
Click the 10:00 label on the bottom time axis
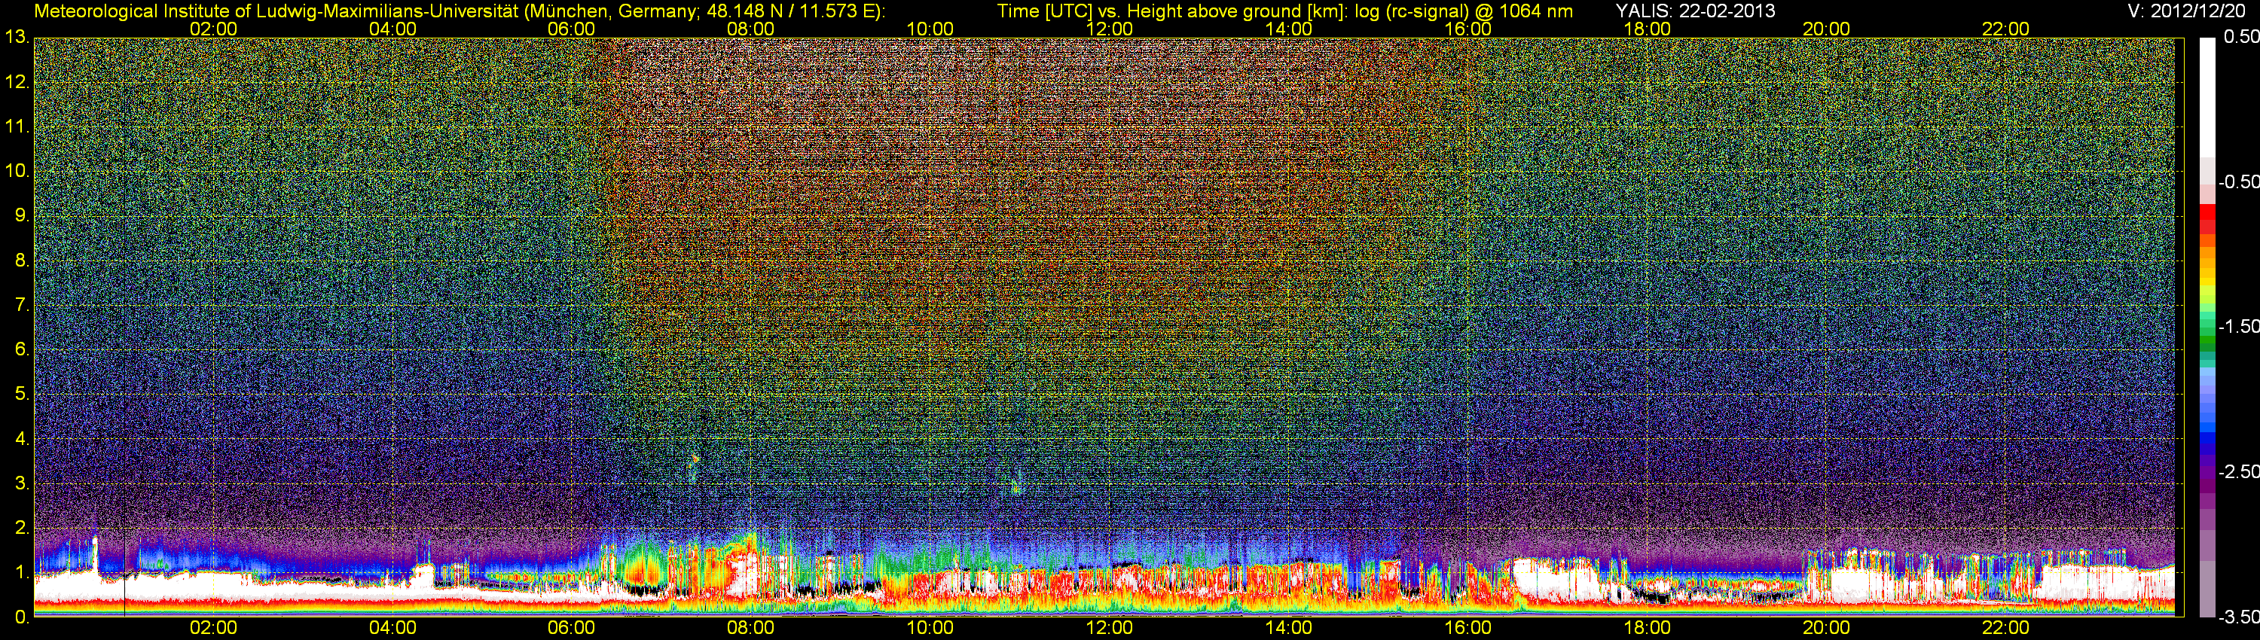click(x=930, y=628)
